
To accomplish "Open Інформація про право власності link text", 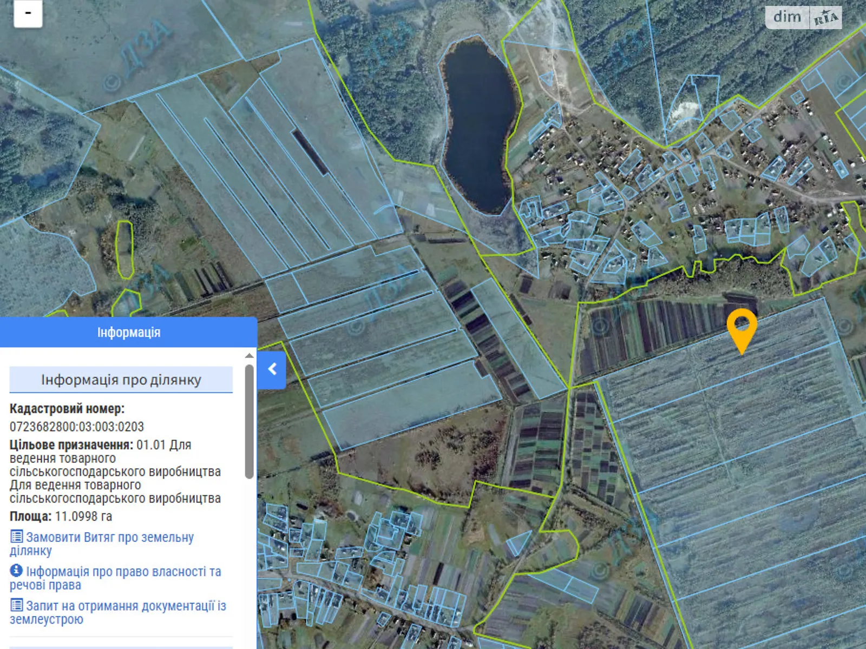I will click(123, 572).
